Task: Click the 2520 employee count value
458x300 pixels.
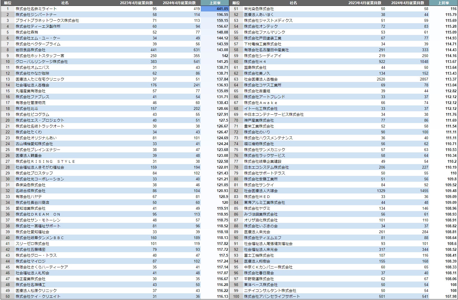Action: click(381, 79)
